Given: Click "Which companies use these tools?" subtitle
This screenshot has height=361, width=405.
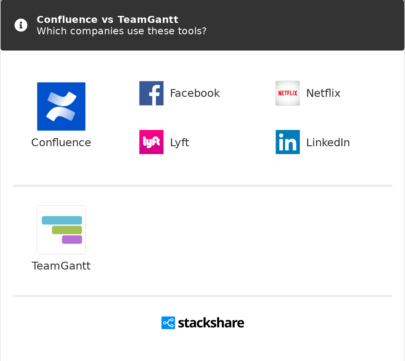Looking at the screenshot, I should pyautogui.click(x=121, y=31).
